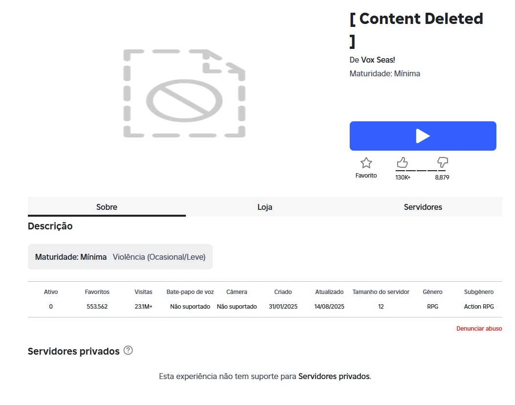The width and height of the screenshot is (515, 405).
Task: Click the 130K+ likes count
Action: [x=403, y=178]
